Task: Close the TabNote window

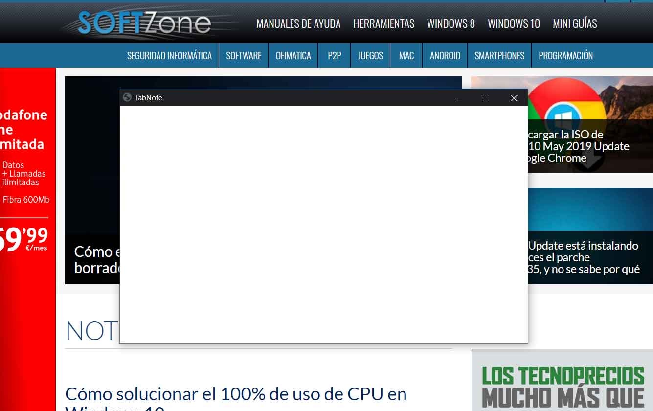Action: (x=514, y=98)
